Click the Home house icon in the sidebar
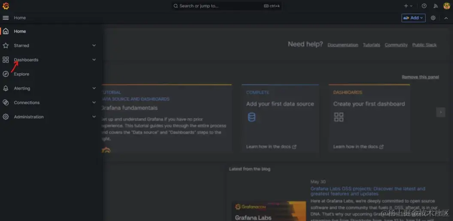The width and height of the screenshot is (453, 221). pos(6,31)
